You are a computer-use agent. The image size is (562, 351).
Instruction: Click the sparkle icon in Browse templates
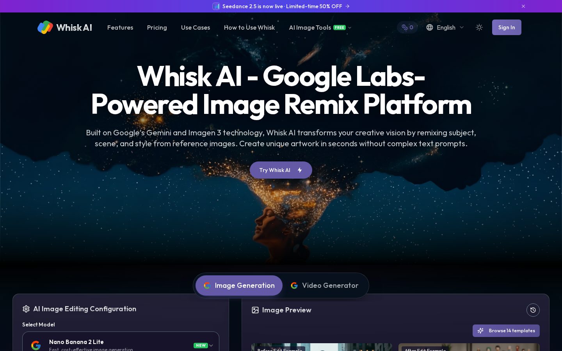click(x=480, y=331)
